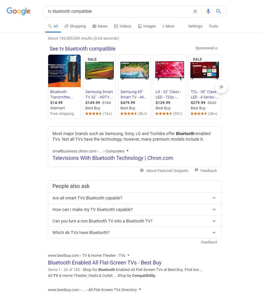Open TCL 55" Class TV image

204,71
